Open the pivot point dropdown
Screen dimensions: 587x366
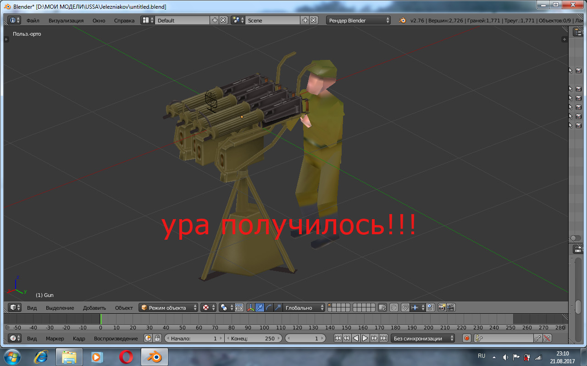[227, 307]
